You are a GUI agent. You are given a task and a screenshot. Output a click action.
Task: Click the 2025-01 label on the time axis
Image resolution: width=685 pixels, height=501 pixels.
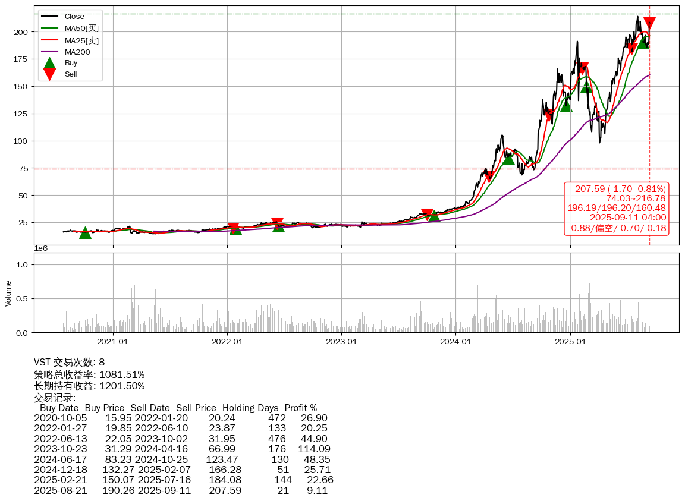point(570,341)
